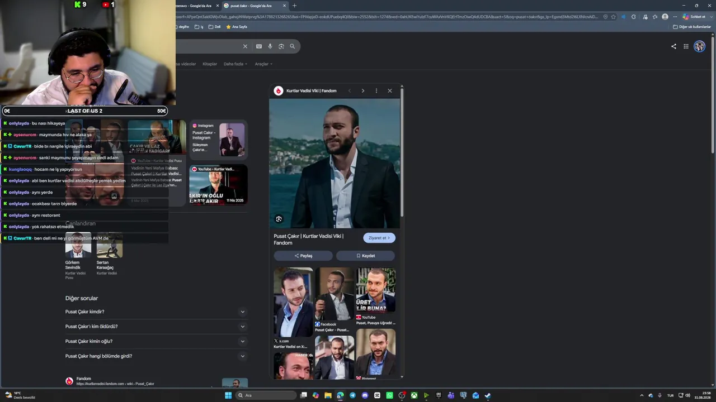Expand 'Pusat Çakır hangi bölüme girdi?' question
716x402 pixels.
pyautogui.click(x=156, y=356)
